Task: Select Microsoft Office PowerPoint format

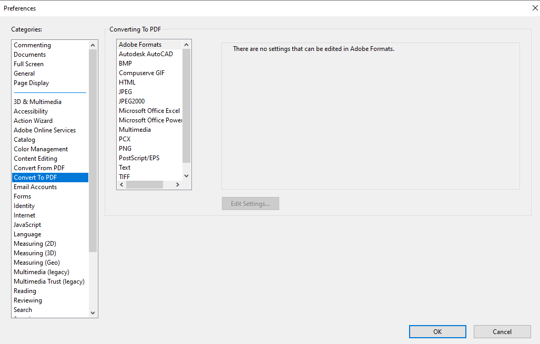Action: [x=150, y=120]
